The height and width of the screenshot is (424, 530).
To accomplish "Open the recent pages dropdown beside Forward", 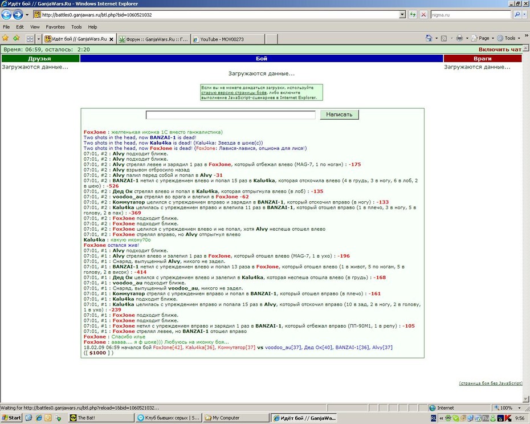I will pos(27,15).
